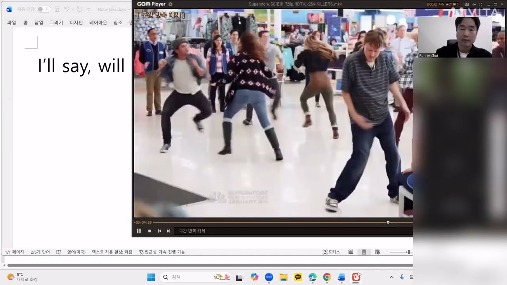Screen dimensions: 507x285
Task: Click the GOM Player seek bar handle
Action: coord(388,222)
